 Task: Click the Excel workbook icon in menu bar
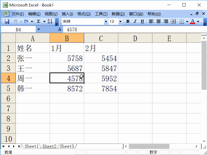point(6,14)
